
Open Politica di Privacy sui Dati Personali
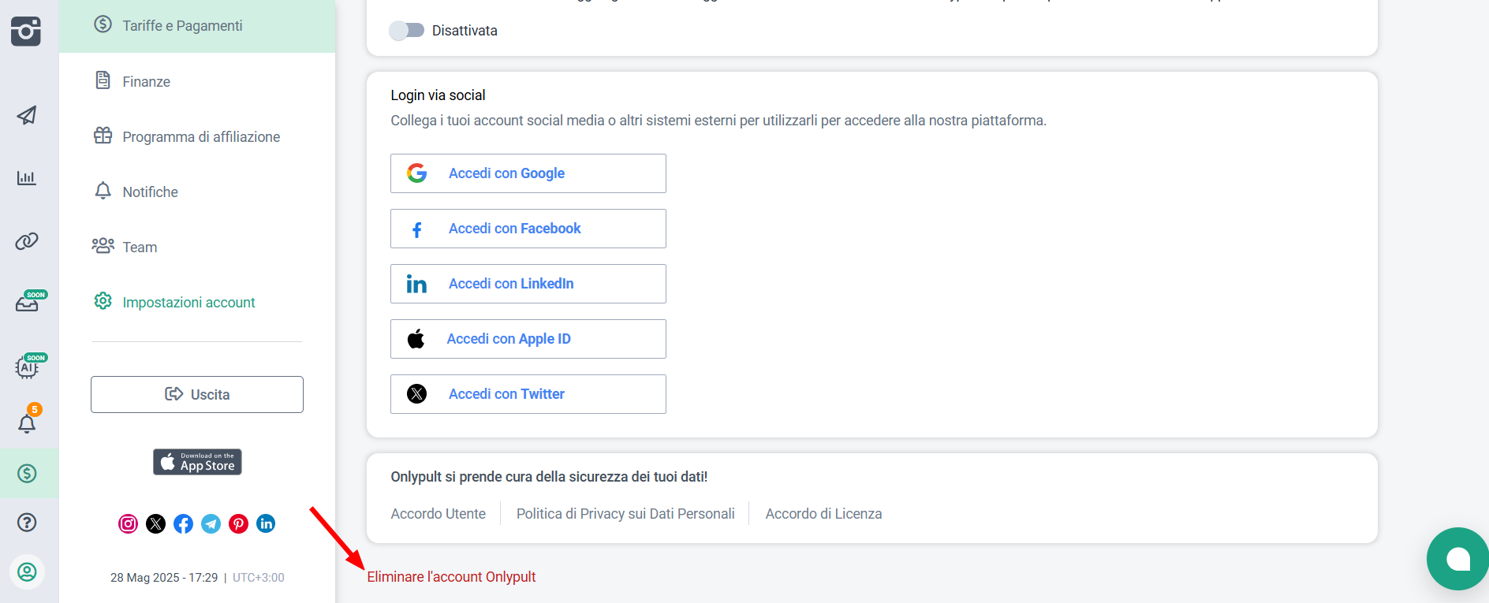coord(625,514)
